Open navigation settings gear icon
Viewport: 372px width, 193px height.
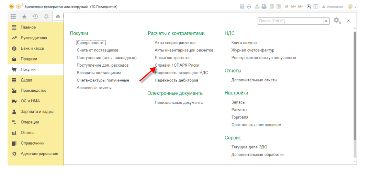337,21
